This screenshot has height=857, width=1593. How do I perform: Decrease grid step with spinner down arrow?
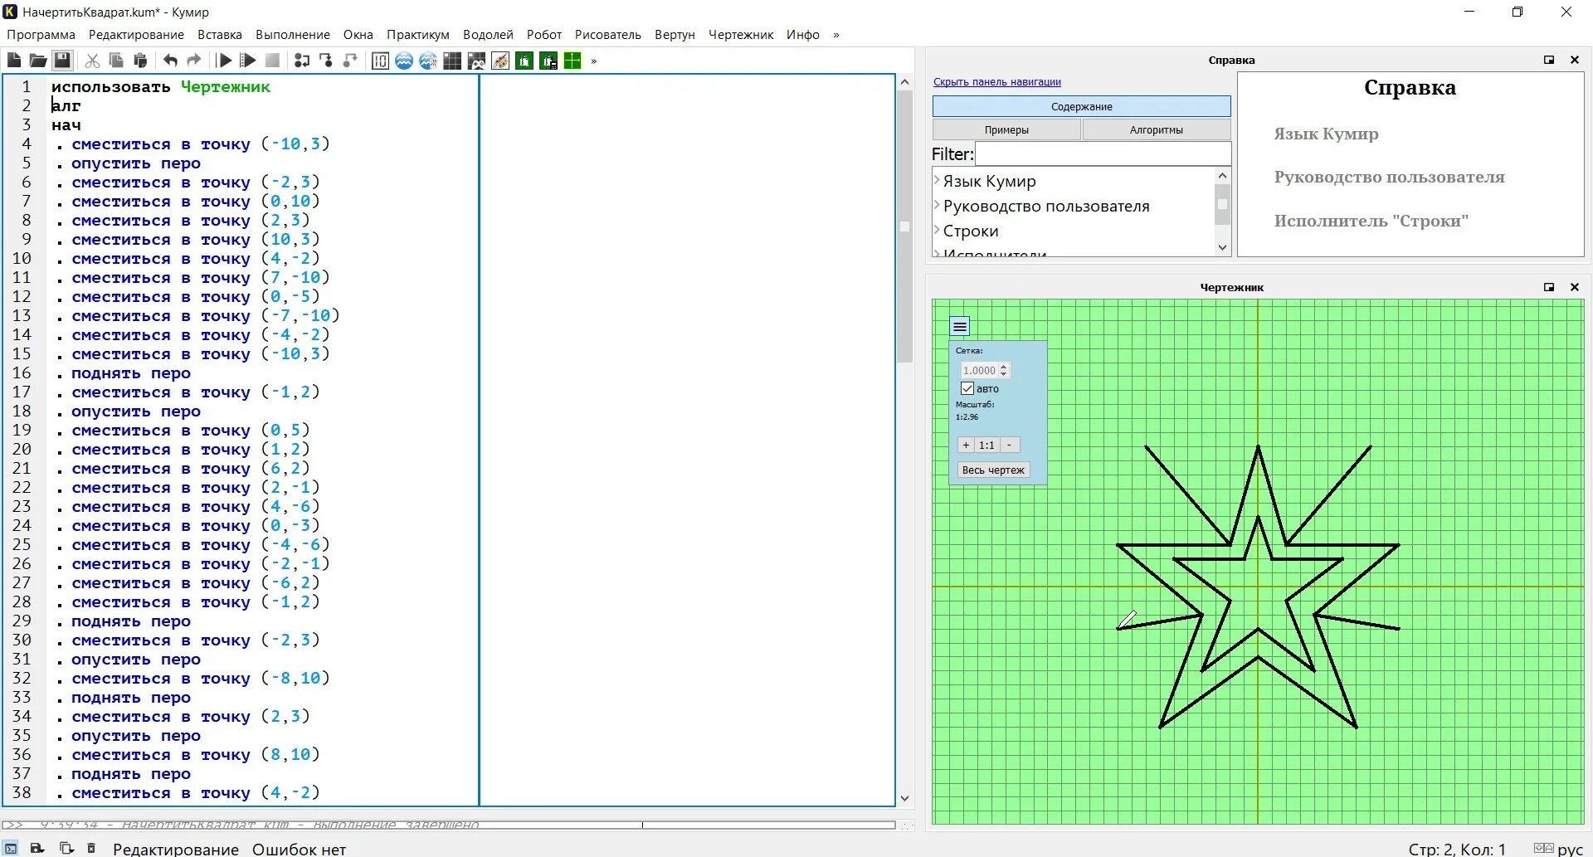click(1004, 374)
